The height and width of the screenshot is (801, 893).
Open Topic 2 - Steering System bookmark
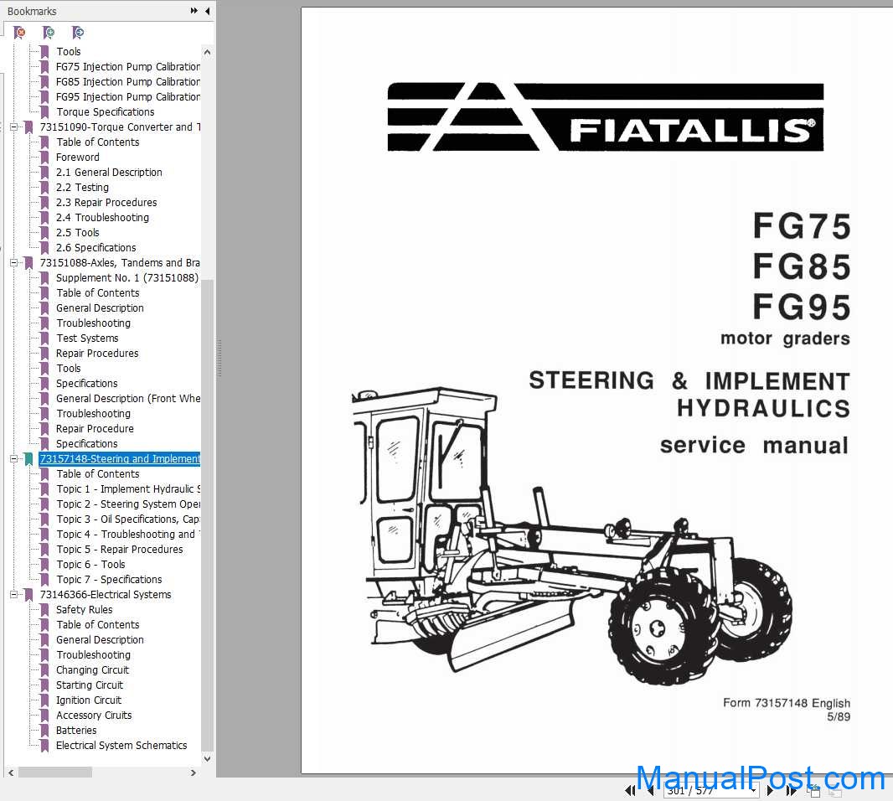click(128, 504)
